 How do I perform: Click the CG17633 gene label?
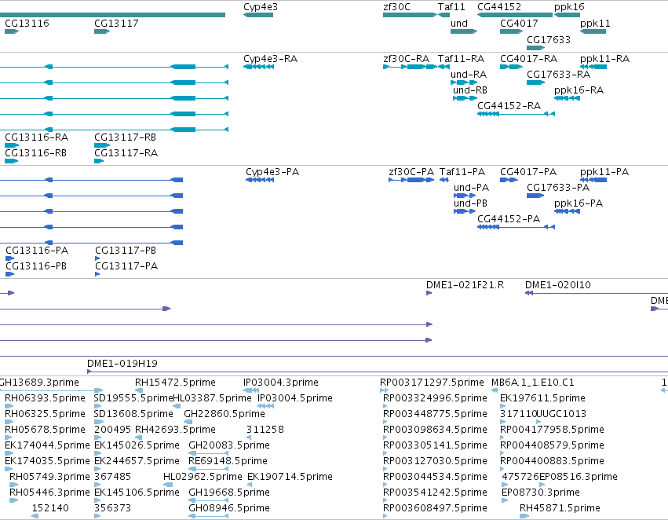pos(548,39)
